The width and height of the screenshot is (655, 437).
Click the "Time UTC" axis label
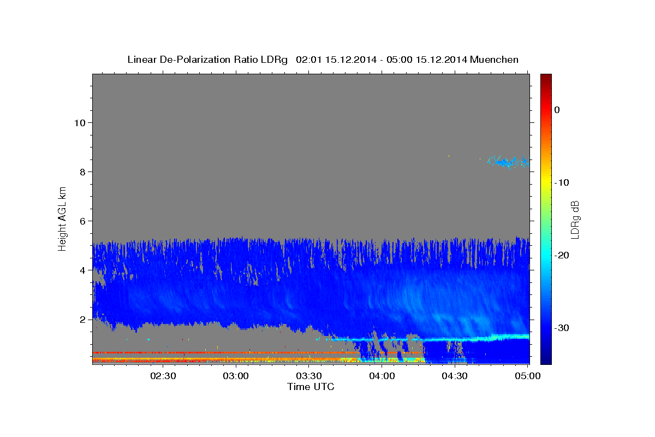[x=311, y=387]
